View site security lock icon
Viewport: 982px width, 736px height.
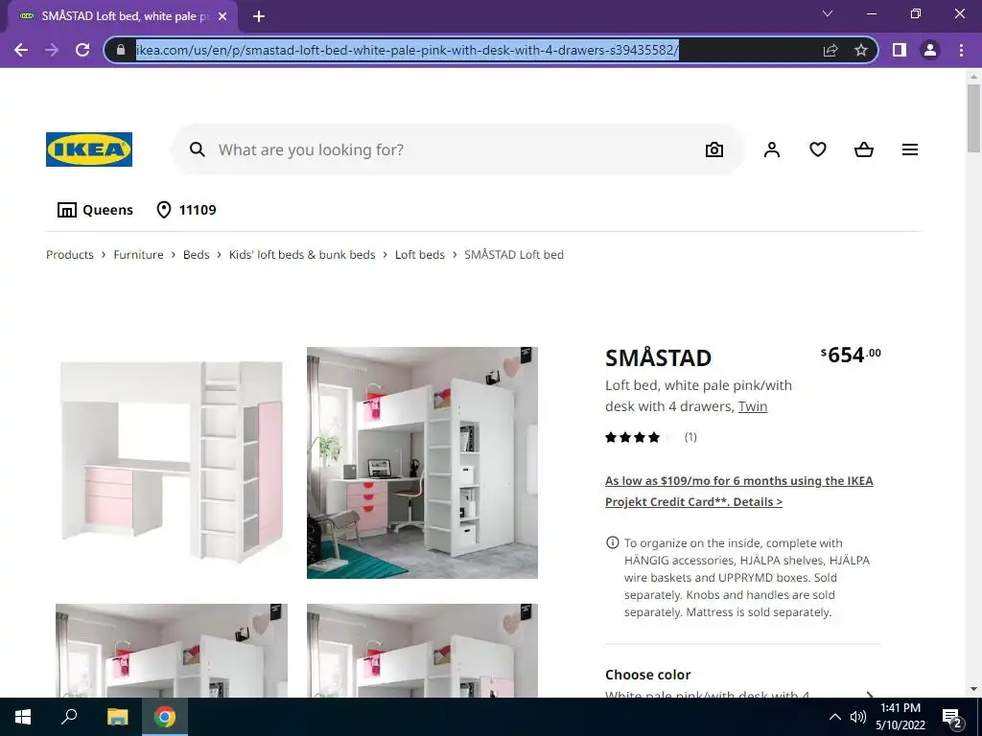pyautogui.click(x=121, y=50)
